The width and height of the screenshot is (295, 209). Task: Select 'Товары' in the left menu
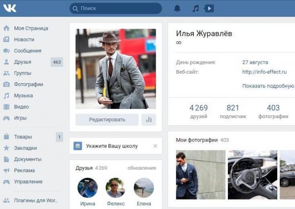point(23,137)
